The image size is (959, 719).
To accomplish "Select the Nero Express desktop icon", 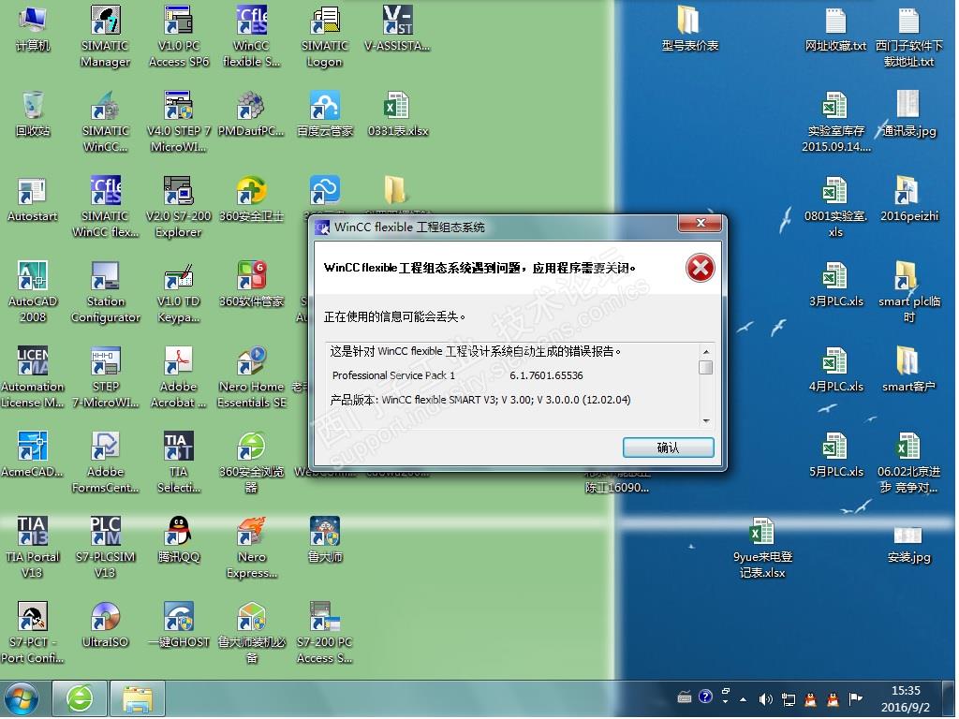I will tap(251, 547).
